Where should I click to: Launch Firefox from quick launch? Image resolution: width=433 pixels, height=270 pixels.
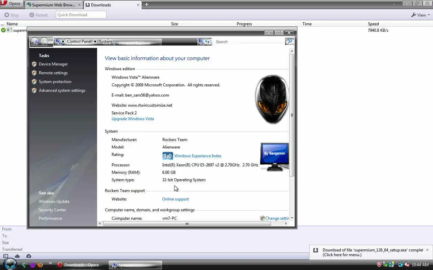(40, 265)
